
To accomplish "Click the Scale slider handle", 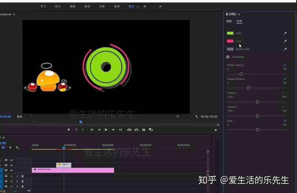I will [x=257, y=130].
